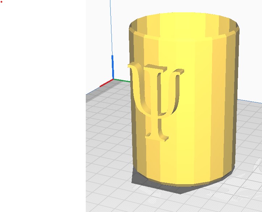The image size is (262, 212).
Task: Click the embossed Psi symbol on cup
Action: coord(156,102)
